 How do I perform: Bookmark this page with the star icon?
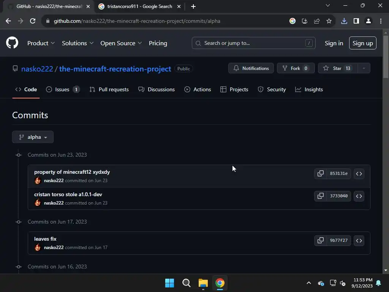pyautogui.click(x=329, y=21)
